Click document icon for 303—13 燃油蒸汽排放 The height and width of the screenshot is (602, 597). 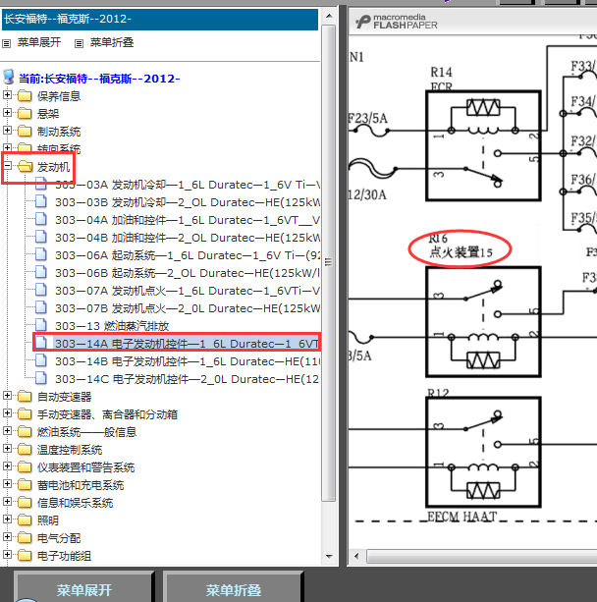tap(41, 325)
